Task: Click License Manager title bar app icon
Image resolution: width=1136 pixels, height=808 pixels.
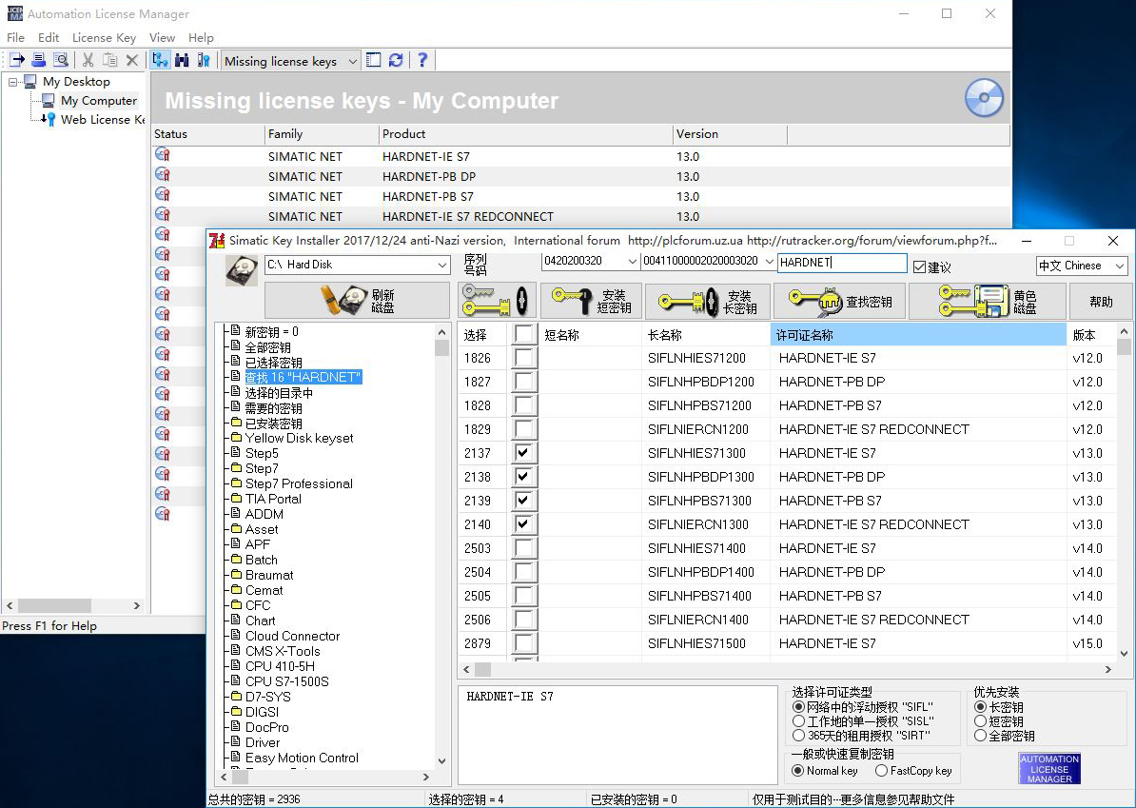Action: (x=15, y=13)
